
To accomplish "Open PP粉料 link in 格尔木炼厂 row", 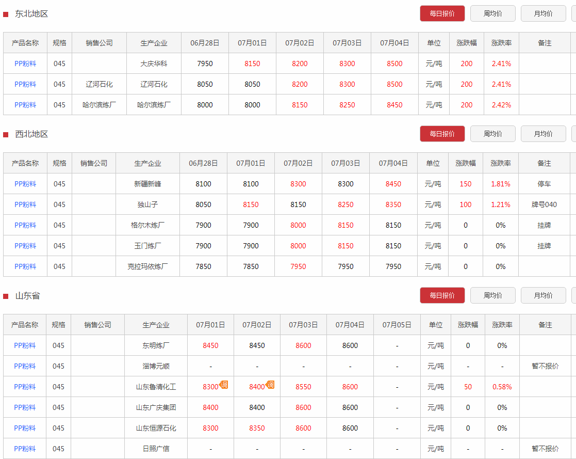I will [25, 225].
